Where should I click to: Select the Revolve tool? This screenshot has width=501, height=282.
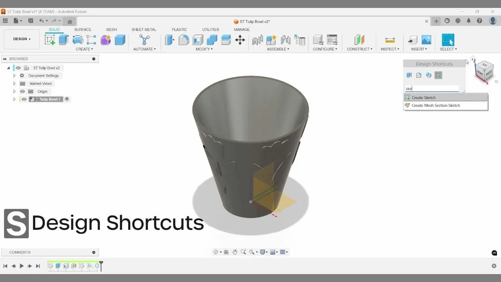point(78,39)
